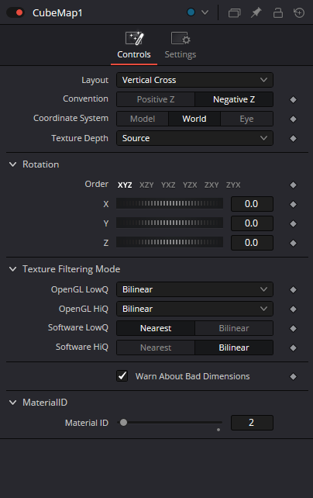
Task: Click the X rotation thumbwheel
Action: click(x=170, y=203)
